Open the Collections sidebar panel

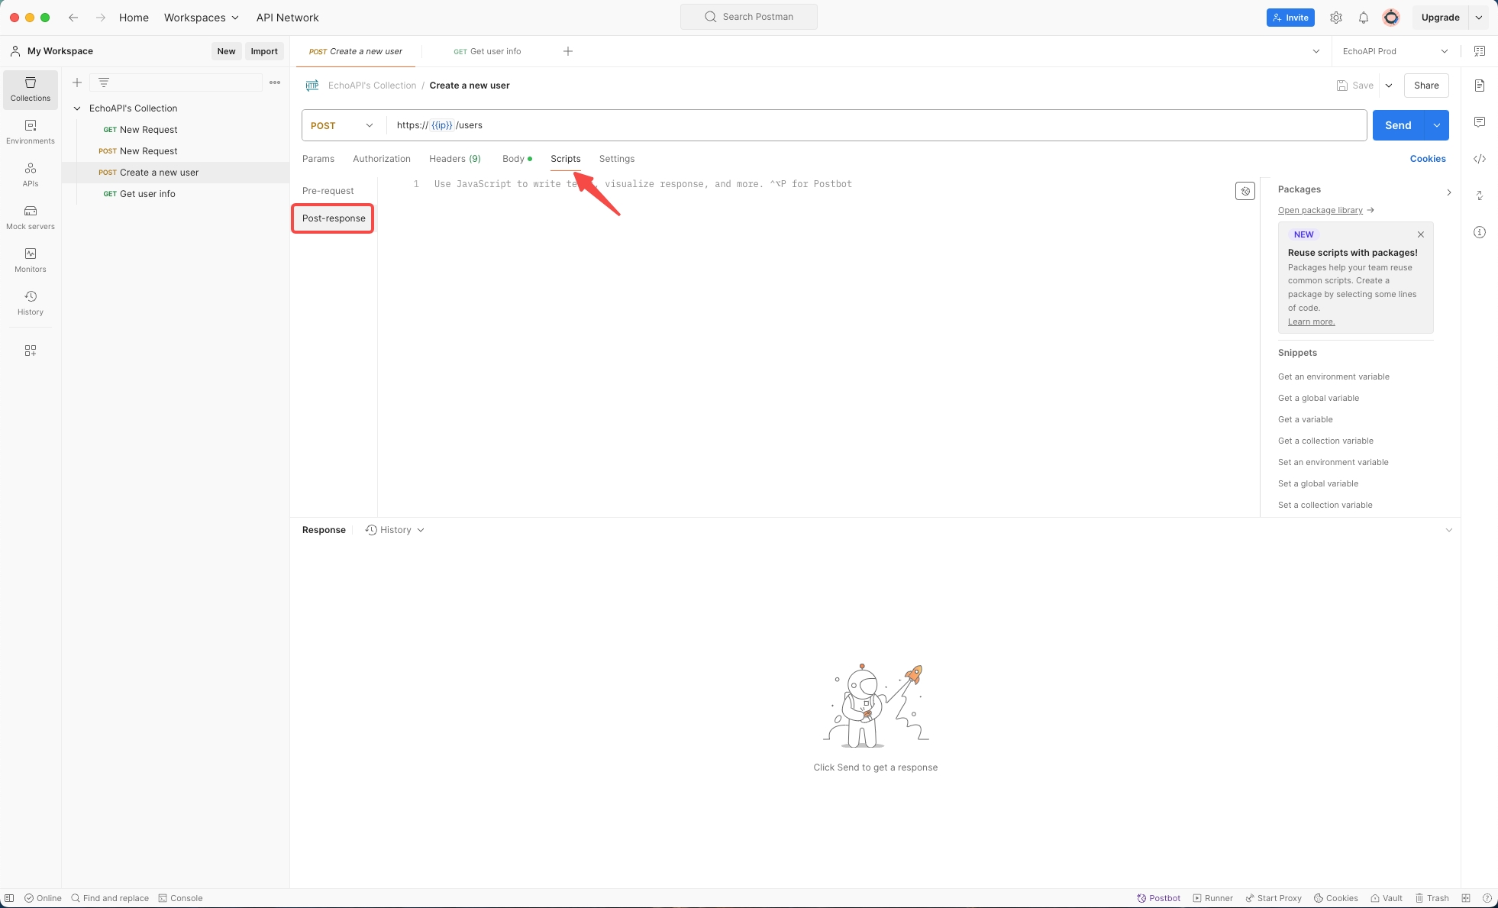31,89
